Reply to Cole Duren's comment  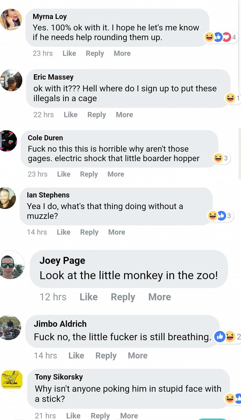[89, 174]
